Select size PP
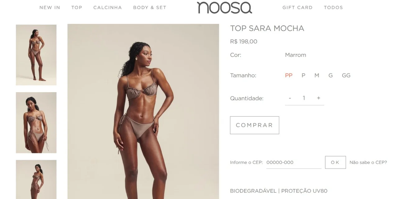The image size is (398, 199). (x=289, y=75)
